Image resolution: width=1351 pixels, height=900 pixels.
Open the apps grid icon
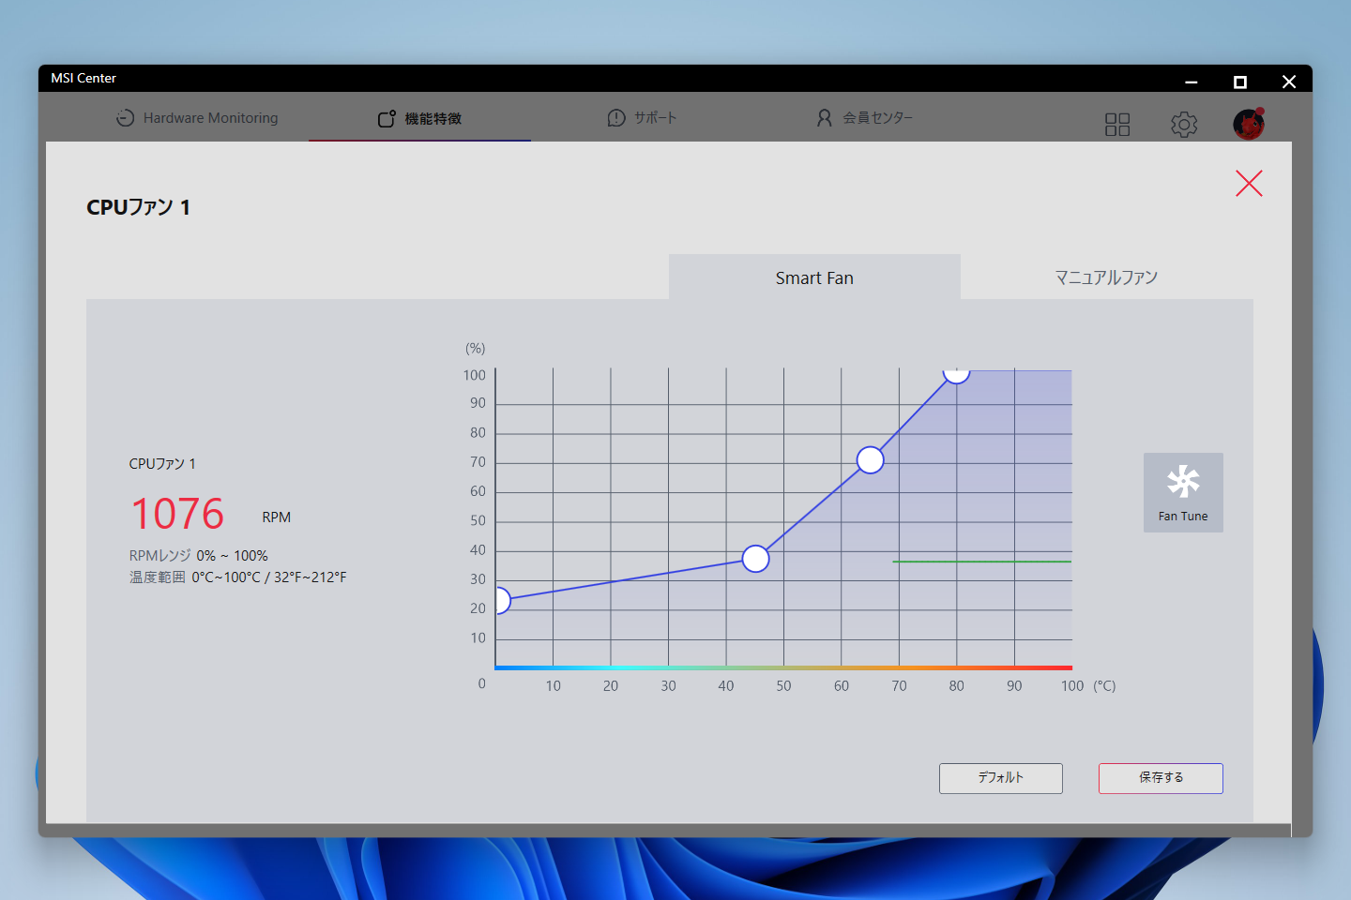(1117, 125)
